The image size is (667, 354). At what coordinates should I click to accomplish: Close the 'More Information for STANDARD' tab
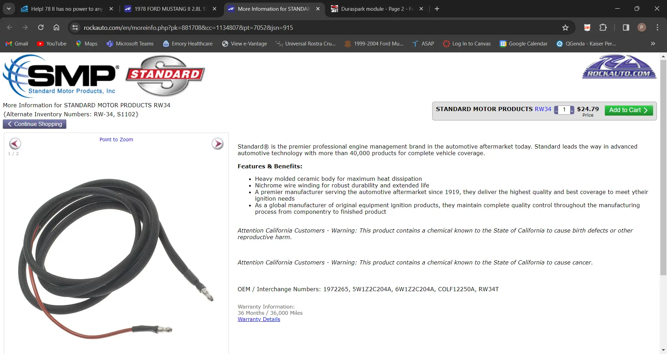point(318,9)
